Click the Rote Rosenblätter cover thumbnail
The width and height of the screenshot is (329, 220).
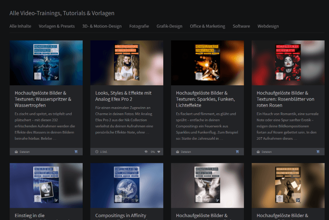pyautogui.click(x=288, y=63)
